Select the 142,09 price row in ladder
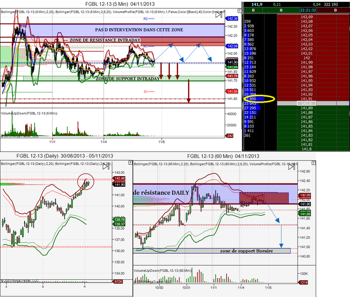This screenshot has width=350, height=297. click(313, 17)
